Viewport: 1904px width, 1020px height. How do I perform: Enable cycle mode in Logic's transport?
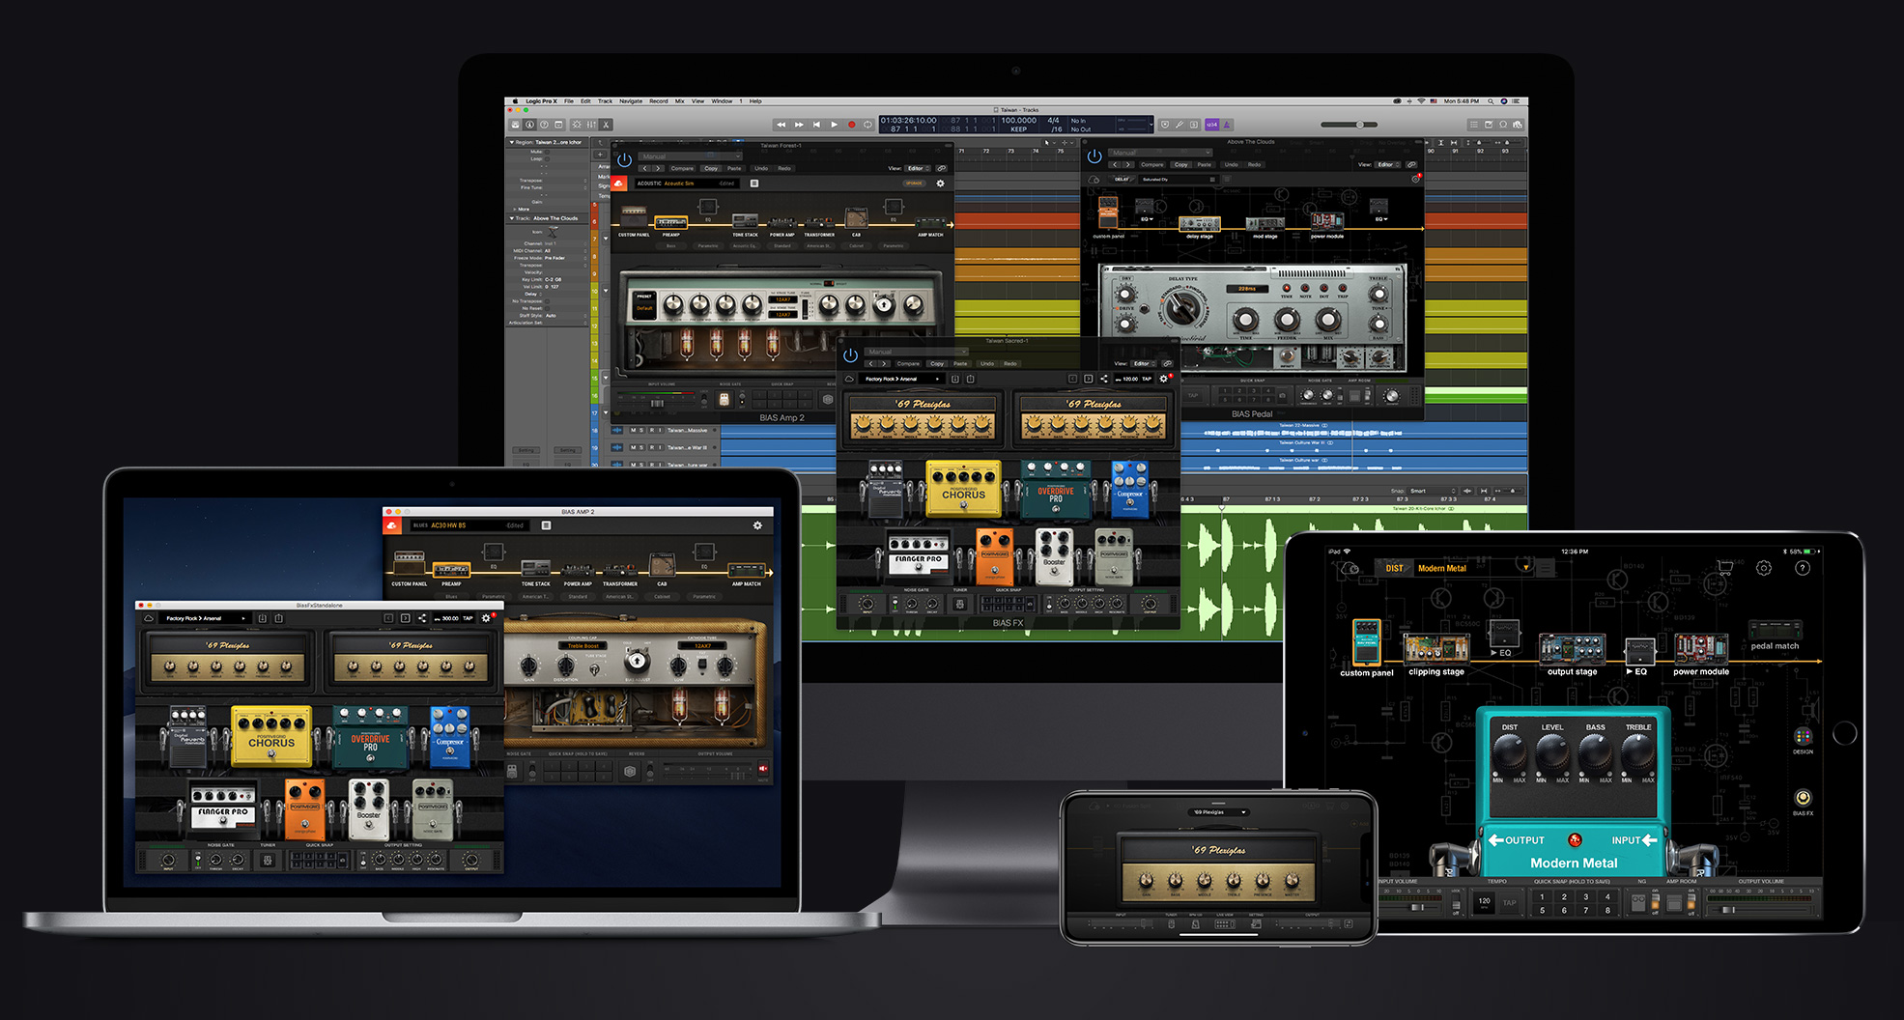(869, 125)
